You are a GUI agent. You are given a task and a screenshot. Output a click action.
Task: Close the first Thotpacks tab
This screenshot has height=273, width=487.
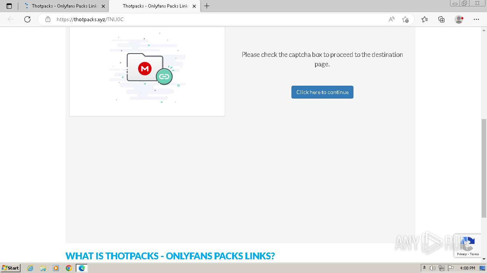[x=103, y=6]
